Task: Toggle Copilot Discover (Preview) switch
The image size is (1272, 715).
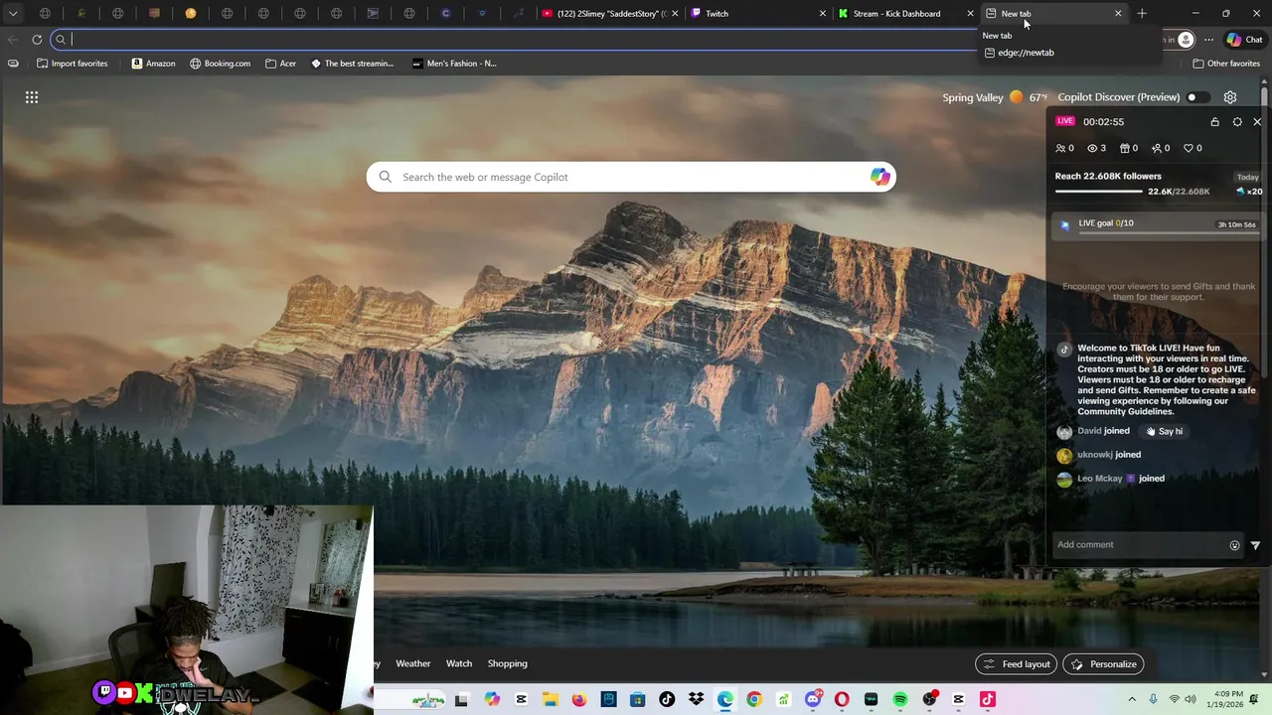Action: [x=1198, y=97]
